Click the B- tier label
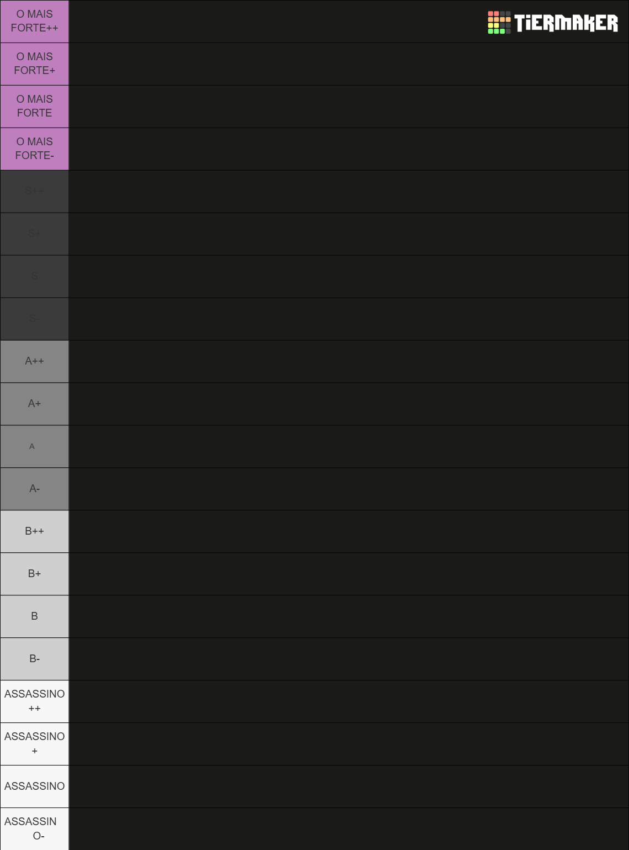 pyautogui.click(x=34, y=659)
